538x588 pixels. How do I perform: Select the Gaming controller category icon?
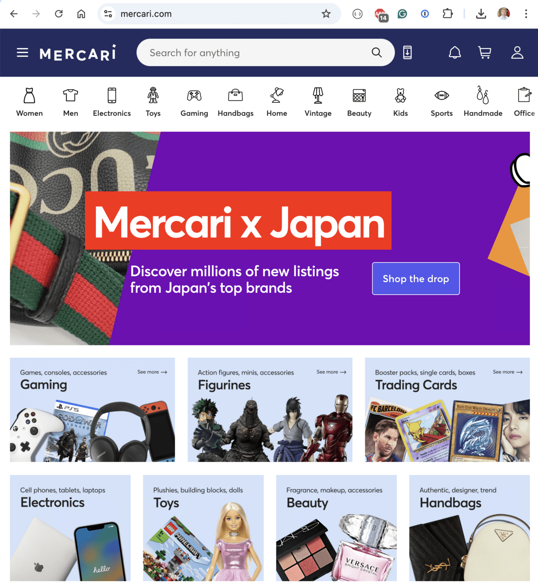click(194, 95)
